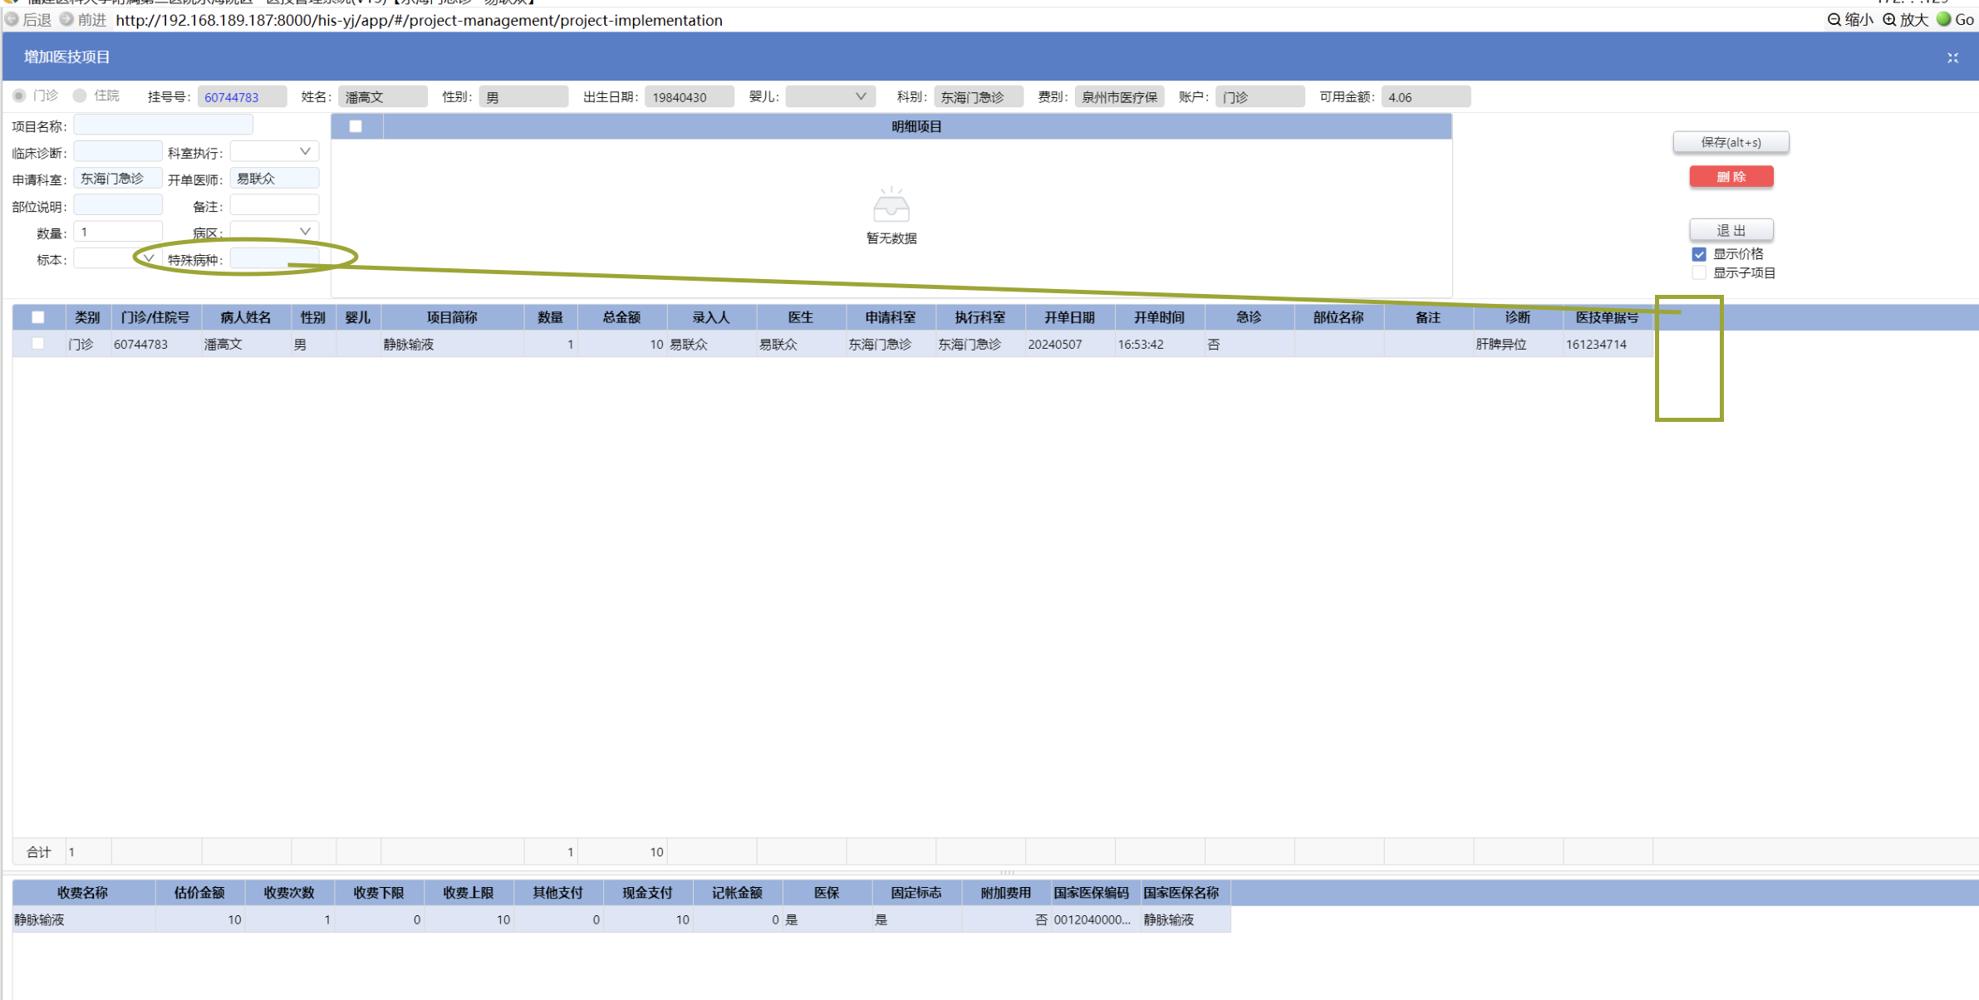Image resolution: width=1979 pixels, height=1000 pixels.
Task: Toggle the 明细项目 header select-all checkbox
Action: point(356,126)
